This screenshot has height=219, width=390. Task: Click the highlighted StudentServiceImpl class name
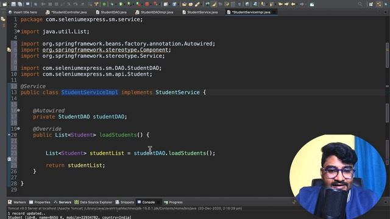click(90, 92)
